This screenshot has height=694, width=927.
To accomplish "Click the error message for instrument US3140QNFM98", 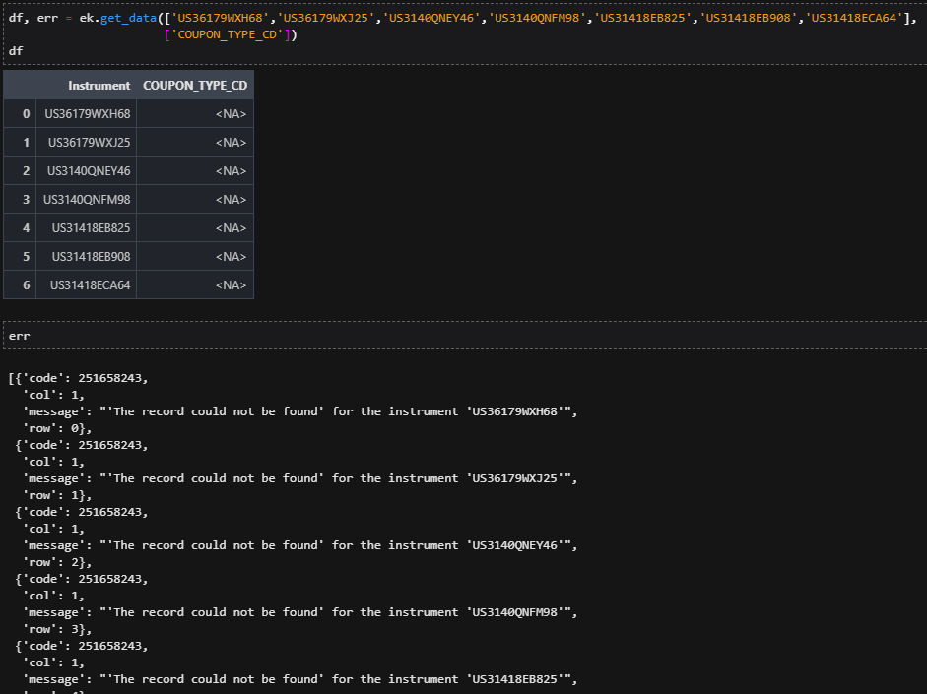I will [x=299, y=612].
